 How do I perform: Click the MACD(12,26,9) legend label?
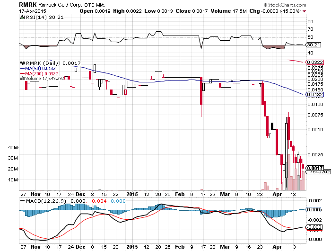pos(46,201)
